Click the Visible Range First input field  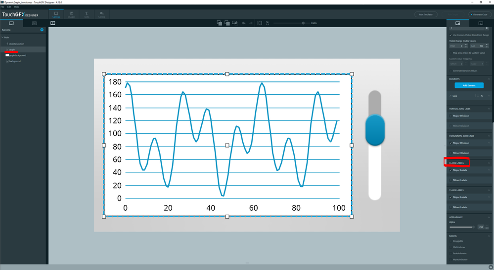tap(457, 46)
